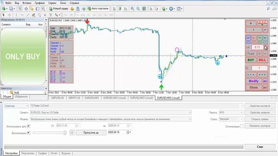This screenshot has width=278, height=156.
Task: Toggle the Data Window crosshair-circle icon
Action: (26, 9)
